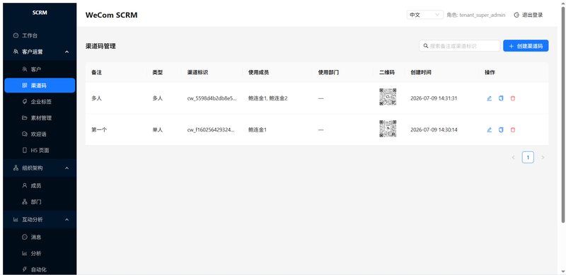
Task: Select page 1 in the pagination
Action: click(x=528, y=158)
